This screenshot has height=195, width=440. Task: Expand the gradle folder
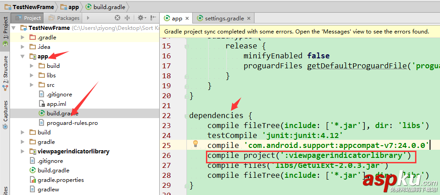click(23, 142)
